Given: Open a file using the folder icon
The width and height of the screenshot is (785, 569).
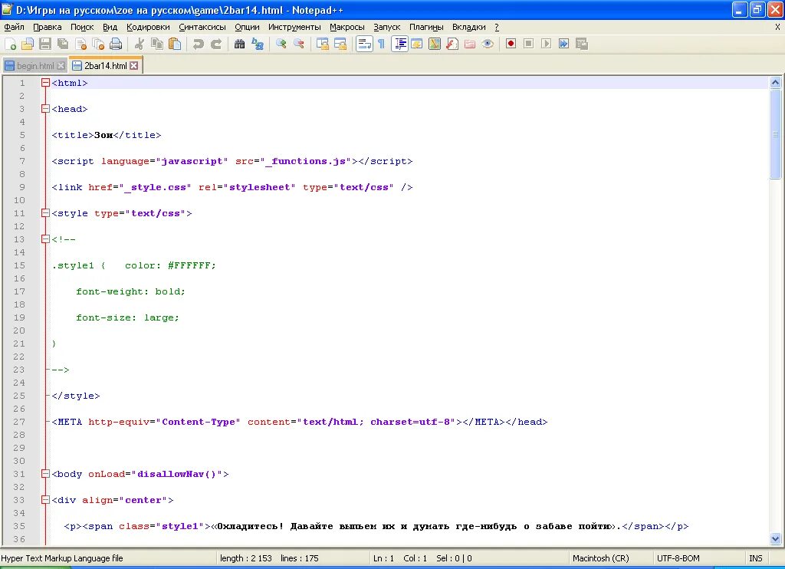Looking at the screenshot, I should pos(28,44).
